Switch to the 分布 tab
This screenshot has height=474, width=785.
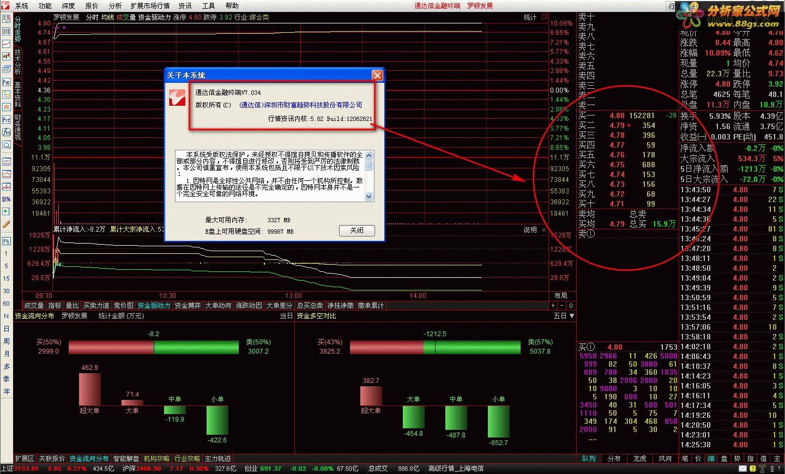[x=614, y=459]
